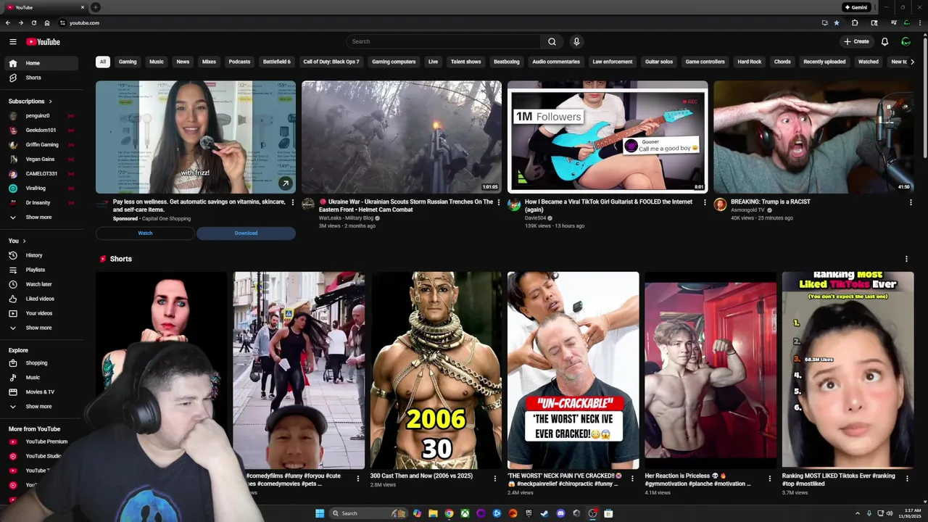The height and width of the screenshot is (522, 928).
Task: Open the Discord icon in taskbar
Action: point(560,513)
